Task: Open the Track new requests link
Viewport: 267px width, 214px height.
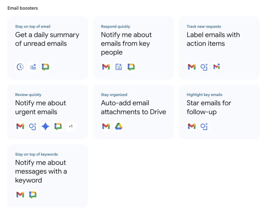Action: coord(204,26)
